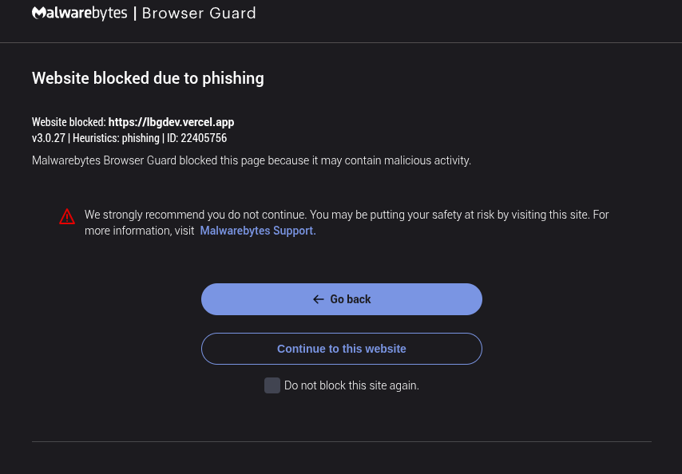Click the blocked URL lbgdev.vercel.app
This screenshot has height=474, width=682.
click(171, 122)
